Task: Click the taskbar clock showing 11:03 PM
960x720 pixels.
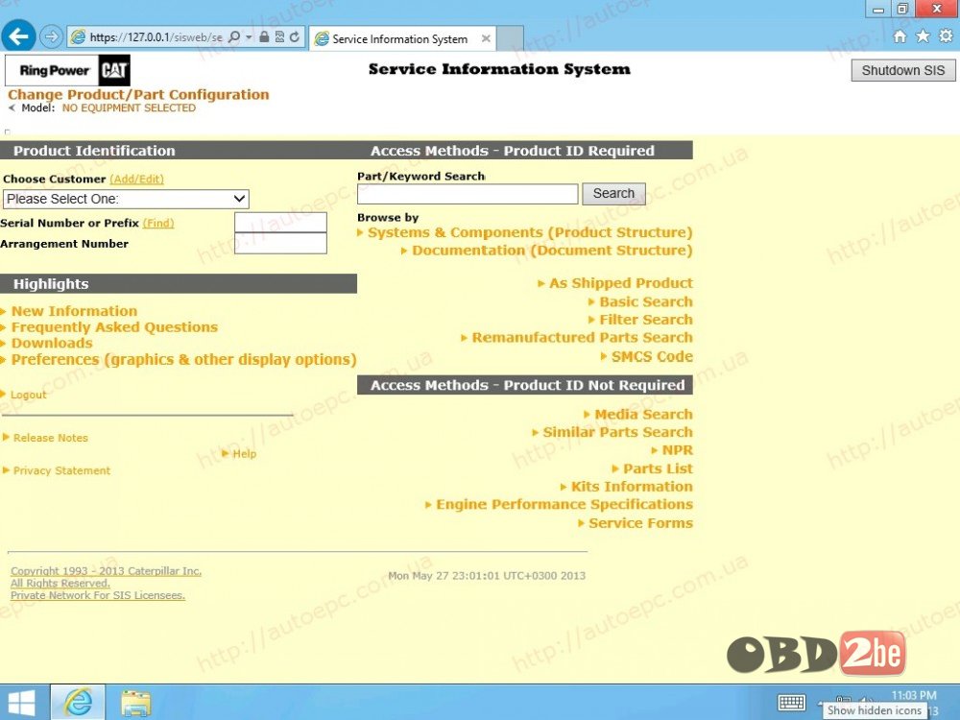Action: click(x=914, y=695)
